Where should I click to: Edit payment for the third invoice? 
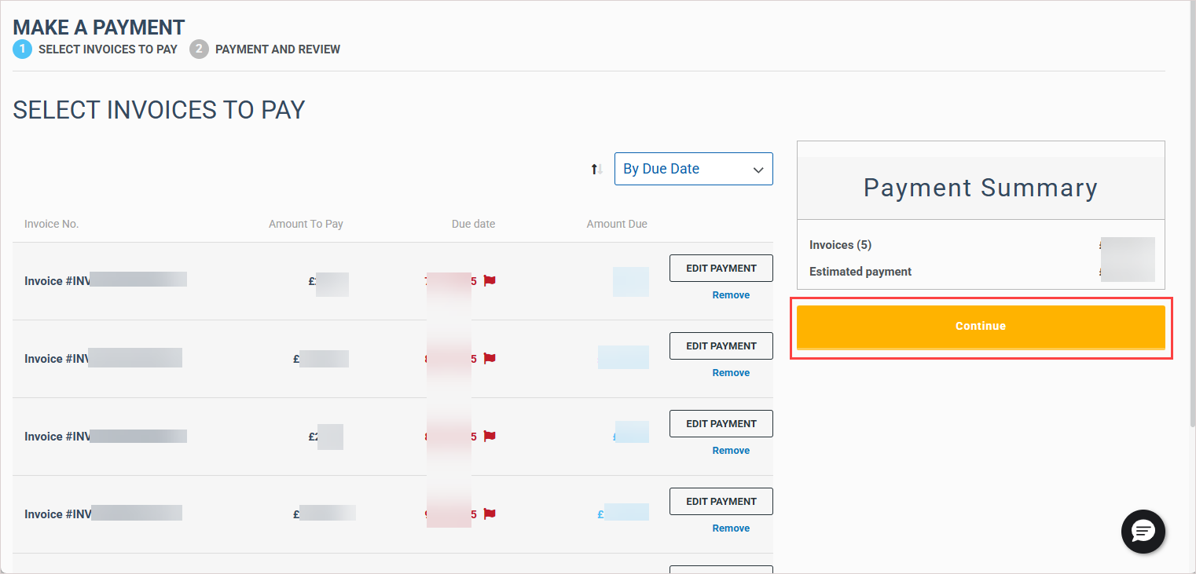click(721, 424)
